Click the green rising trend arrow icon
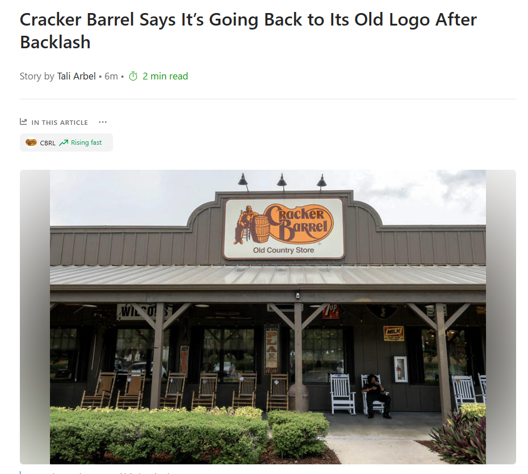 pos(64,142)
